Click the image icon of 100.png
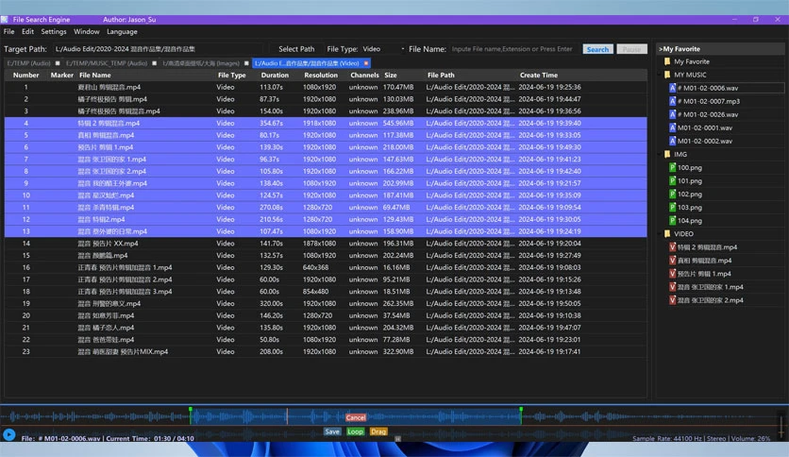 (x=672, y=168)
